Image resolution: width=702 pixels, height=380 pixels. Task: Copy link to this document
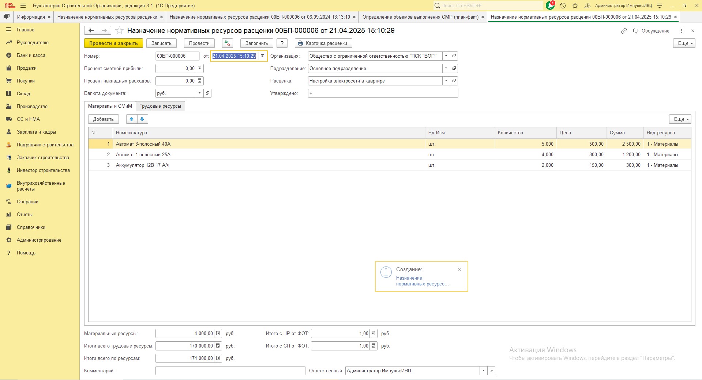[624, 31]
